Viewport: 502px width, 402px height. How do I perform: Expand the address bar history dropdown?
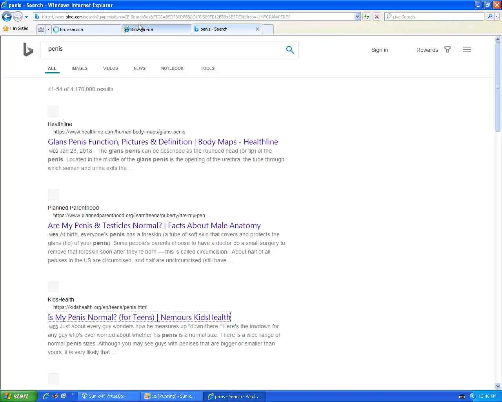click(x=357, y=17)
